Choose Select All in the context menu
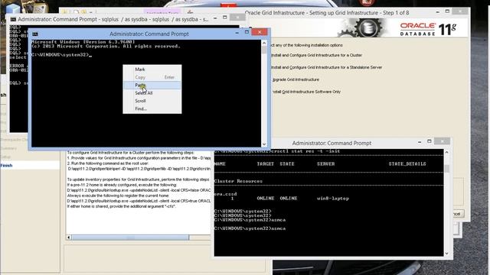Screen dimensions: 490x275 [x=152, y=93]
